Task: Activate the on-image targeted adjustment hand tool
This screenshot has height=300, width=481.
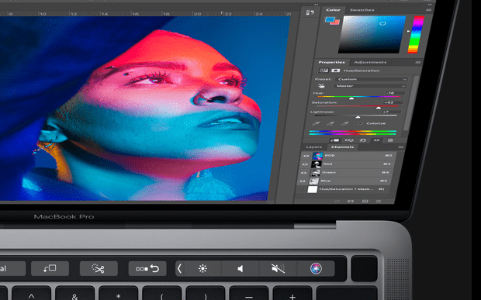Action: click(321, 86)
